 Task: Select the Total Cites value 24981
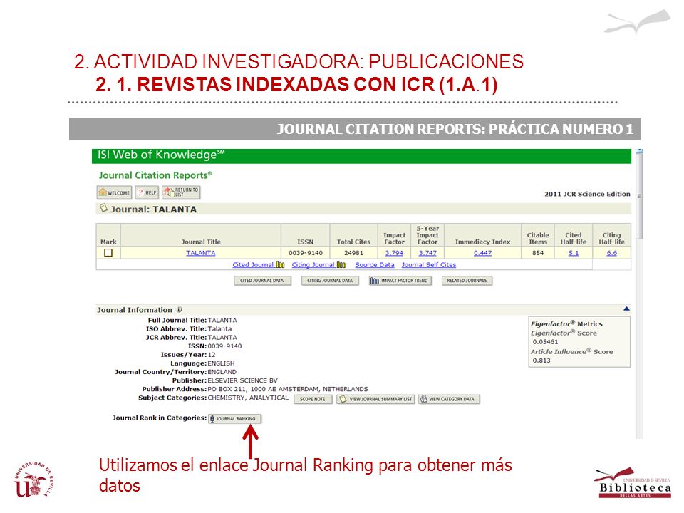pyautogui.click(x=353, y=252)
